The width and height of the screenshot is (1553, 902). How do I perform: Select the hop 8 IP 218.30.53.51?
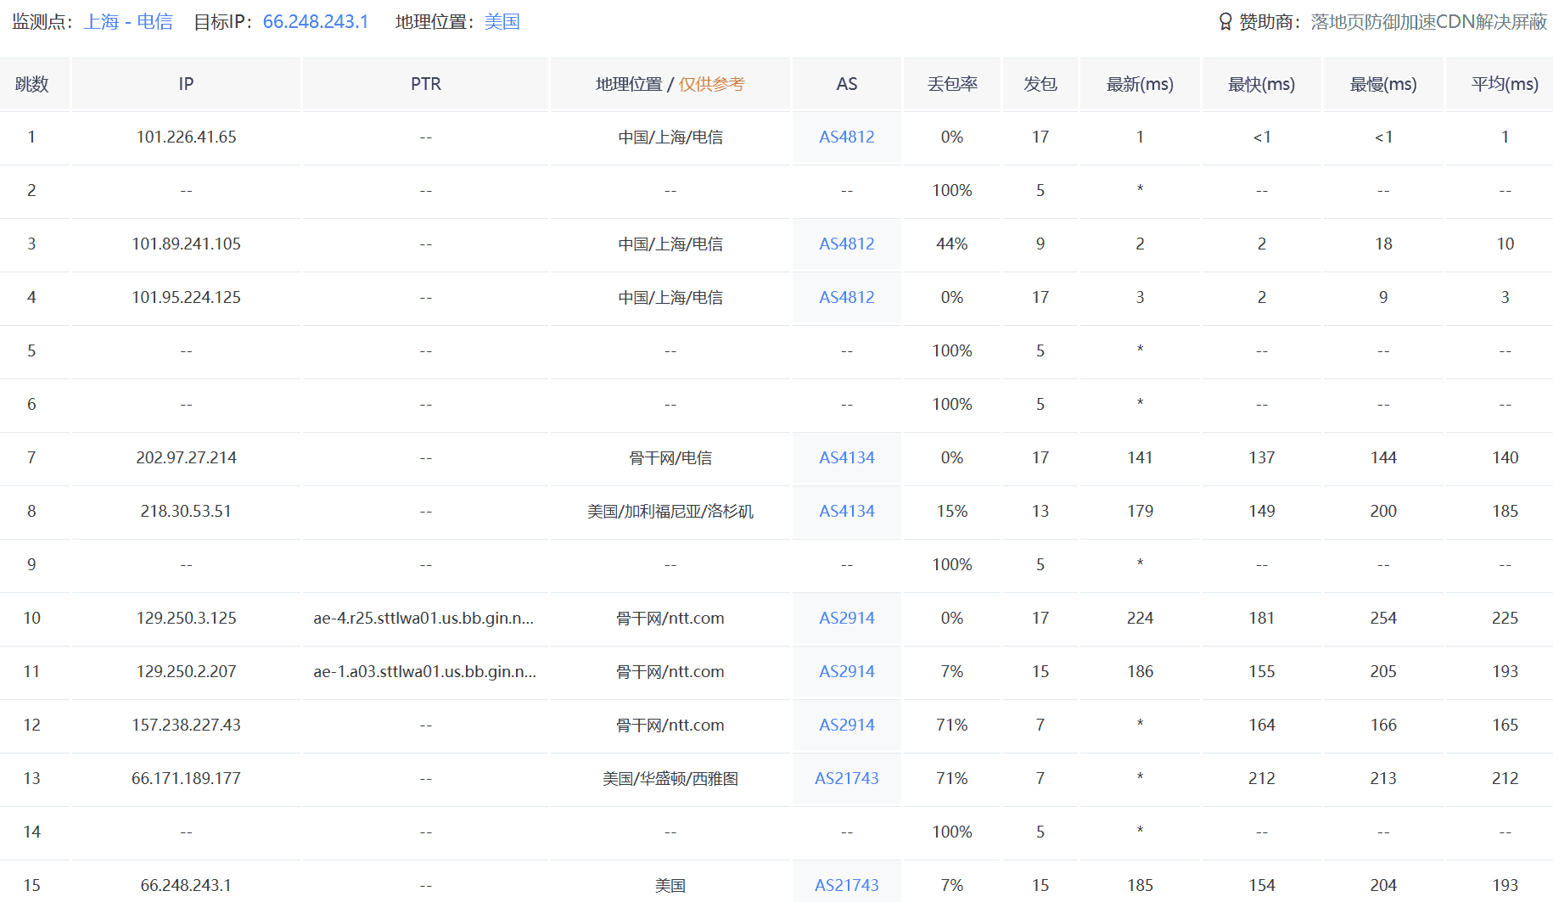pos(186,512)
